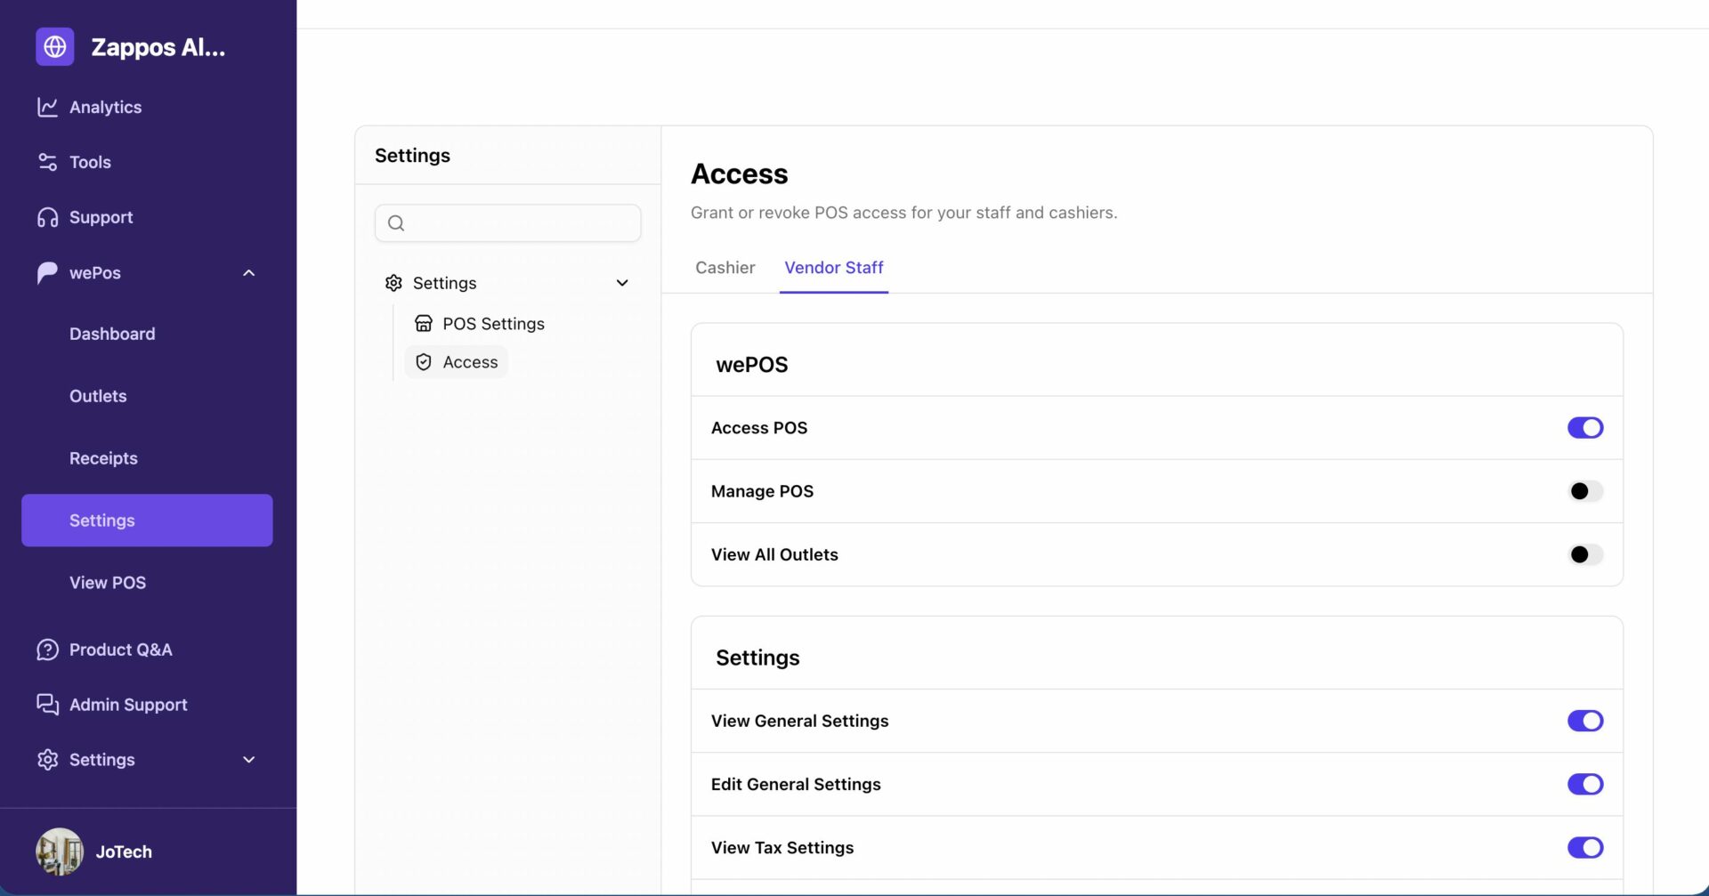This screenshot has height=896, width=1709.
Task: Click the POS Settings store icon
Action: tap(424, 323)
